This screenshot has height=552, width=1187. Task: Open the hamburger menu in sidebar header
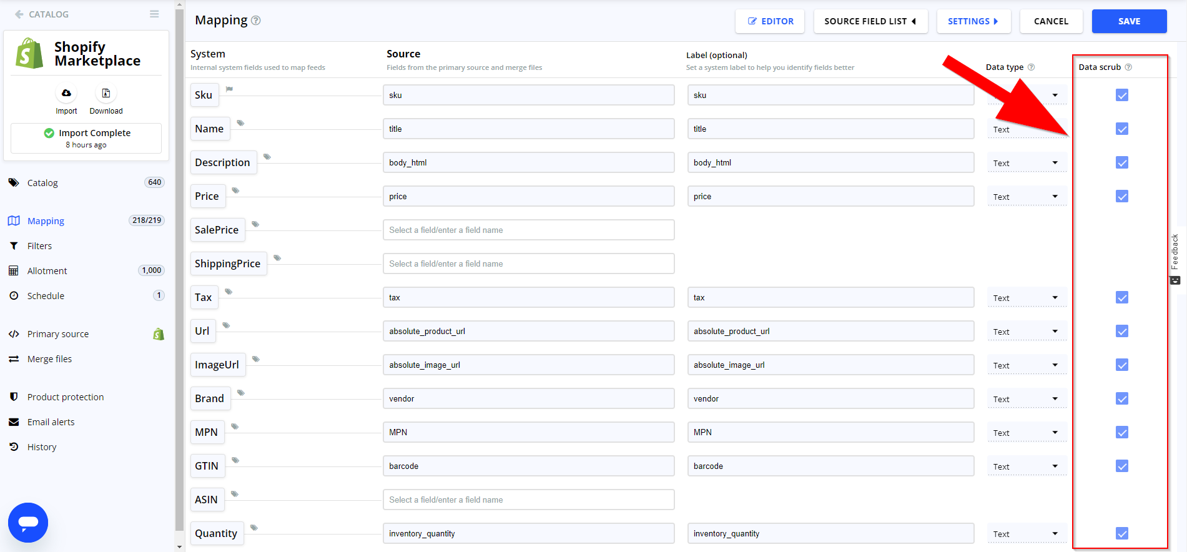pos(154,14)
